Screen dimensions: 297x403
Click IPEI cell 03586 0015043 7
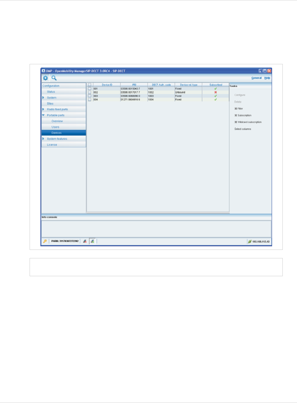point(134,89)
